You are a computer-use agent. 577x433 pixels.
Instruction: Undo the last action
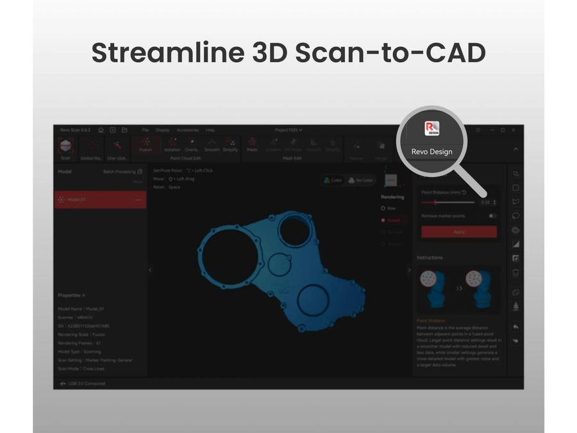coord(515,327)
